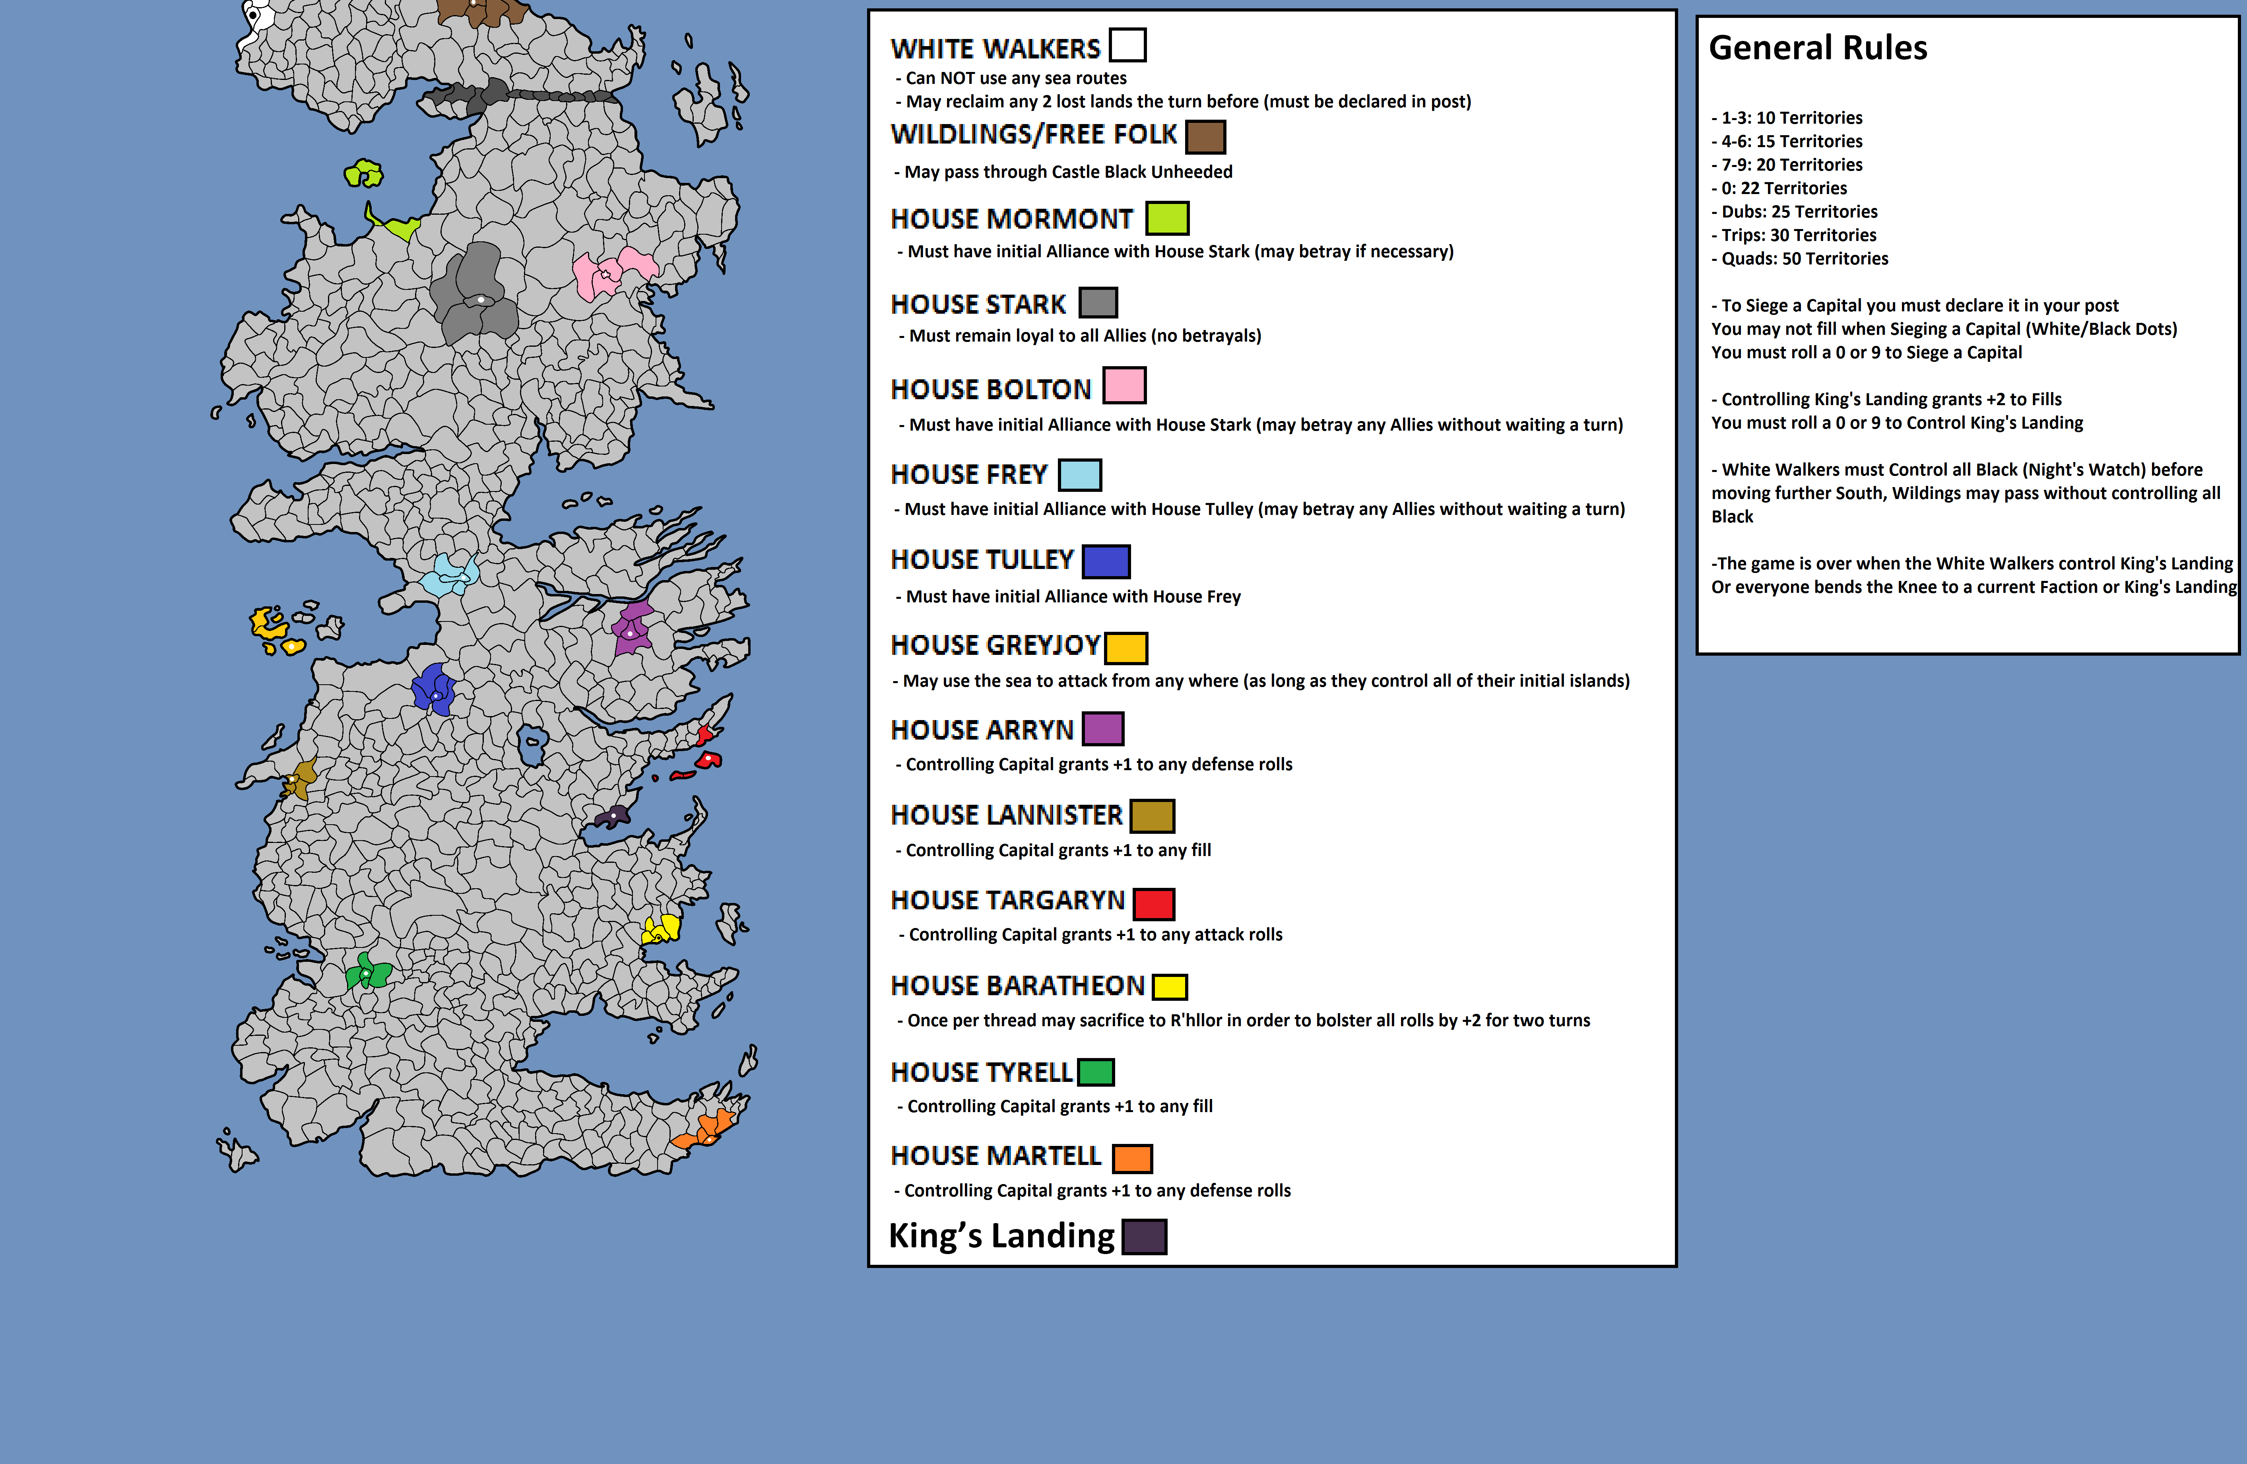Click the House Tulley blue swatch
Image resolution: width=2247 pixels, height=1464 pixels.
1106,561
